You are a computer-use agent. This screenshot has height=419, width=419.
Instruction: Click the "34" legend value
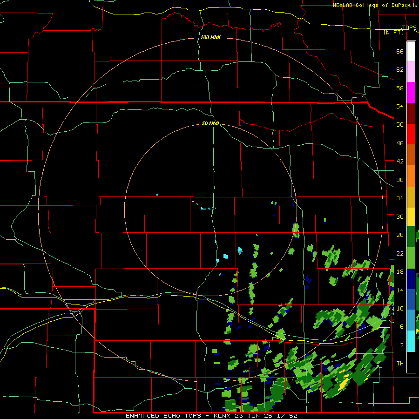(x=400, y=198)
